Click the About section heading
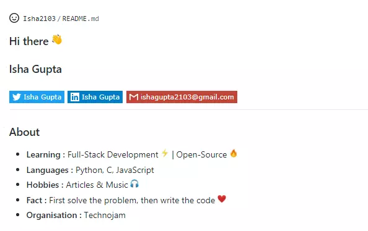This screenshot has width=368, height=231. (x=24, y=132)
